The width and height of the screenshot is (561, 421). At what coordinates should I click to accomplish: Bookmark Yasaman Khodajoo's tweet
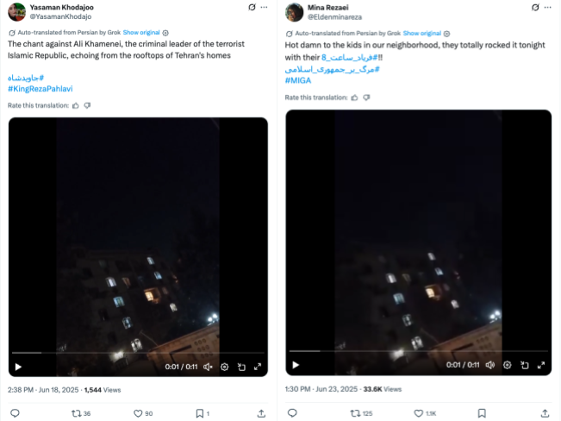[x=199, y=413]
